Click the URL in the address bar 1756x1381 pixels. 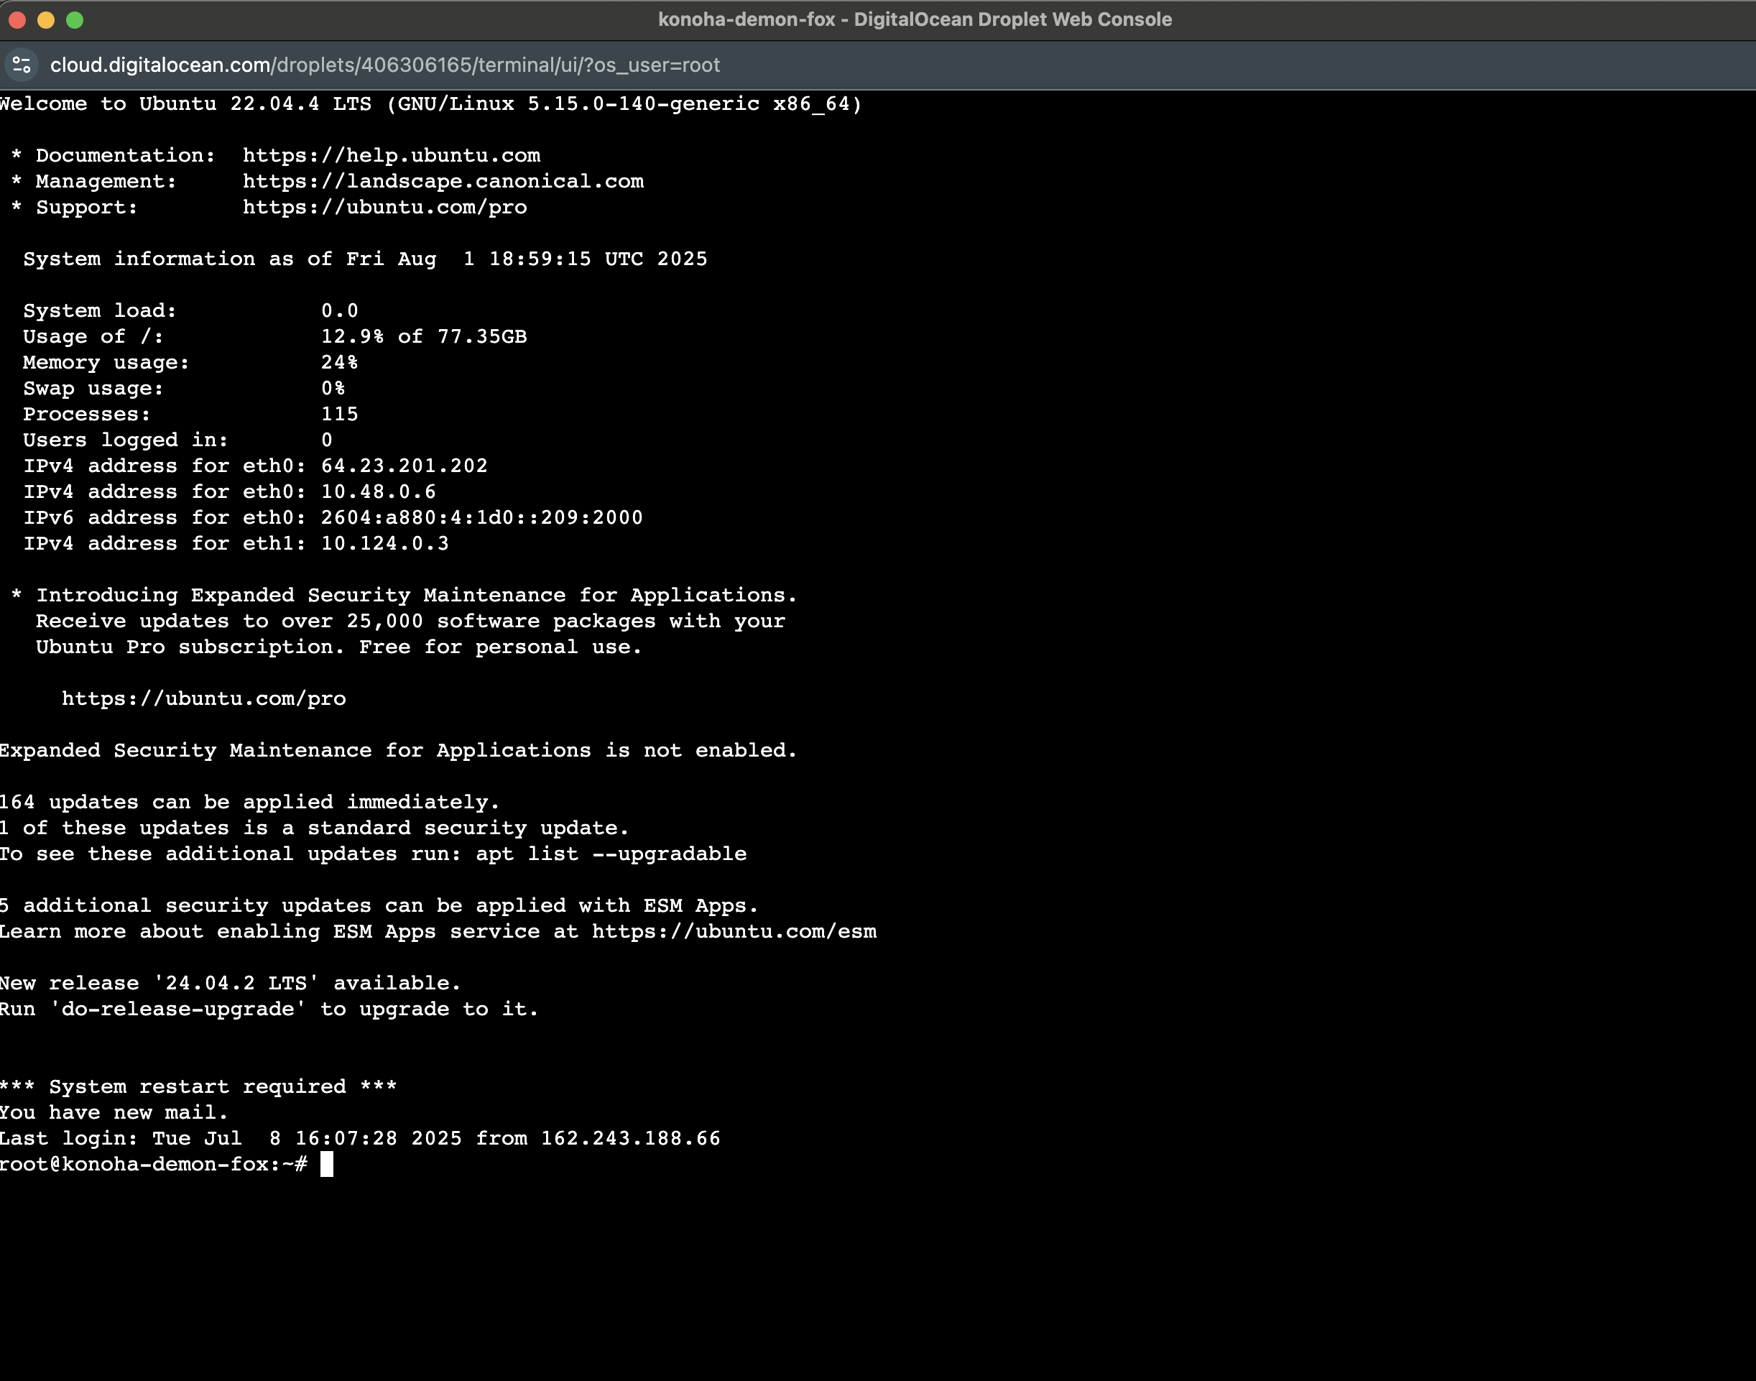click(x=385, y=65)
